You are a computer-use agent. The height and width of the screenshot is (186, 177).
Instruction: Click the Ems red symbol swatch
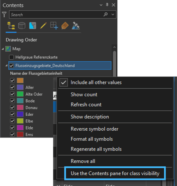coord(20,134)
